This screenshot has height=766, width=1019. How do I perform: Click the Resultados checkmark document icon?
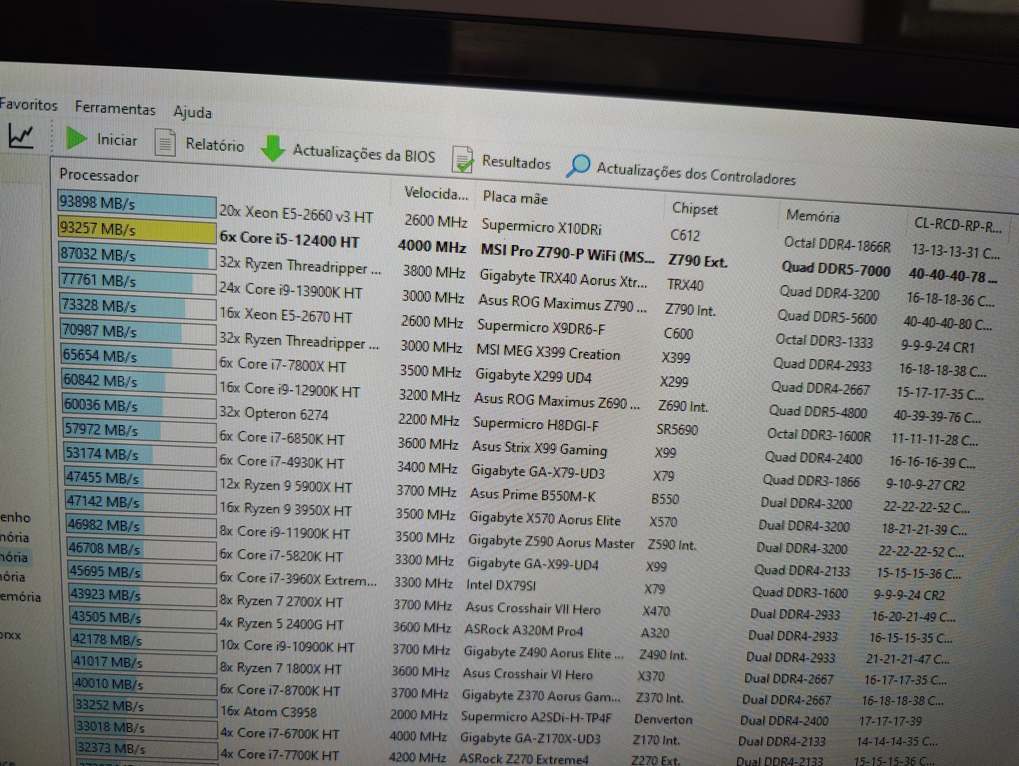(463, 159)
